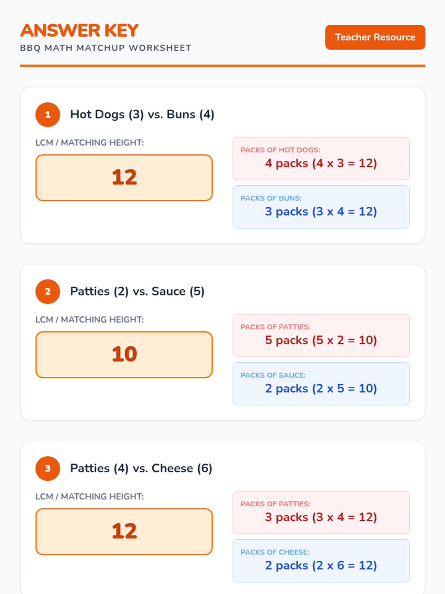The height and width of the screenshot is (594, 445).
Task: Click the Patties (2) vs. Sauce (5) title
Action: (137, 291)
